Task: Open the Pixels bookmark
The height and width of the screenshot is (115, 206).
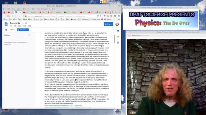Action: point(74,19)
